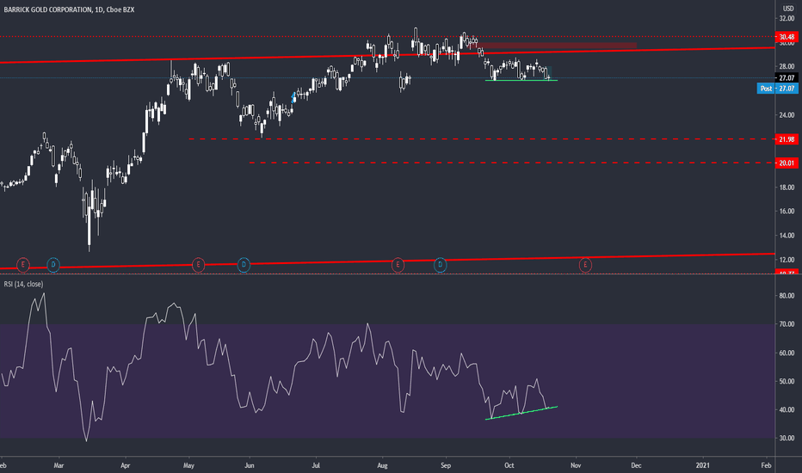Click the red 30.48 price label
The height and width of the screenshot is (473, 802).
point(787,37)
